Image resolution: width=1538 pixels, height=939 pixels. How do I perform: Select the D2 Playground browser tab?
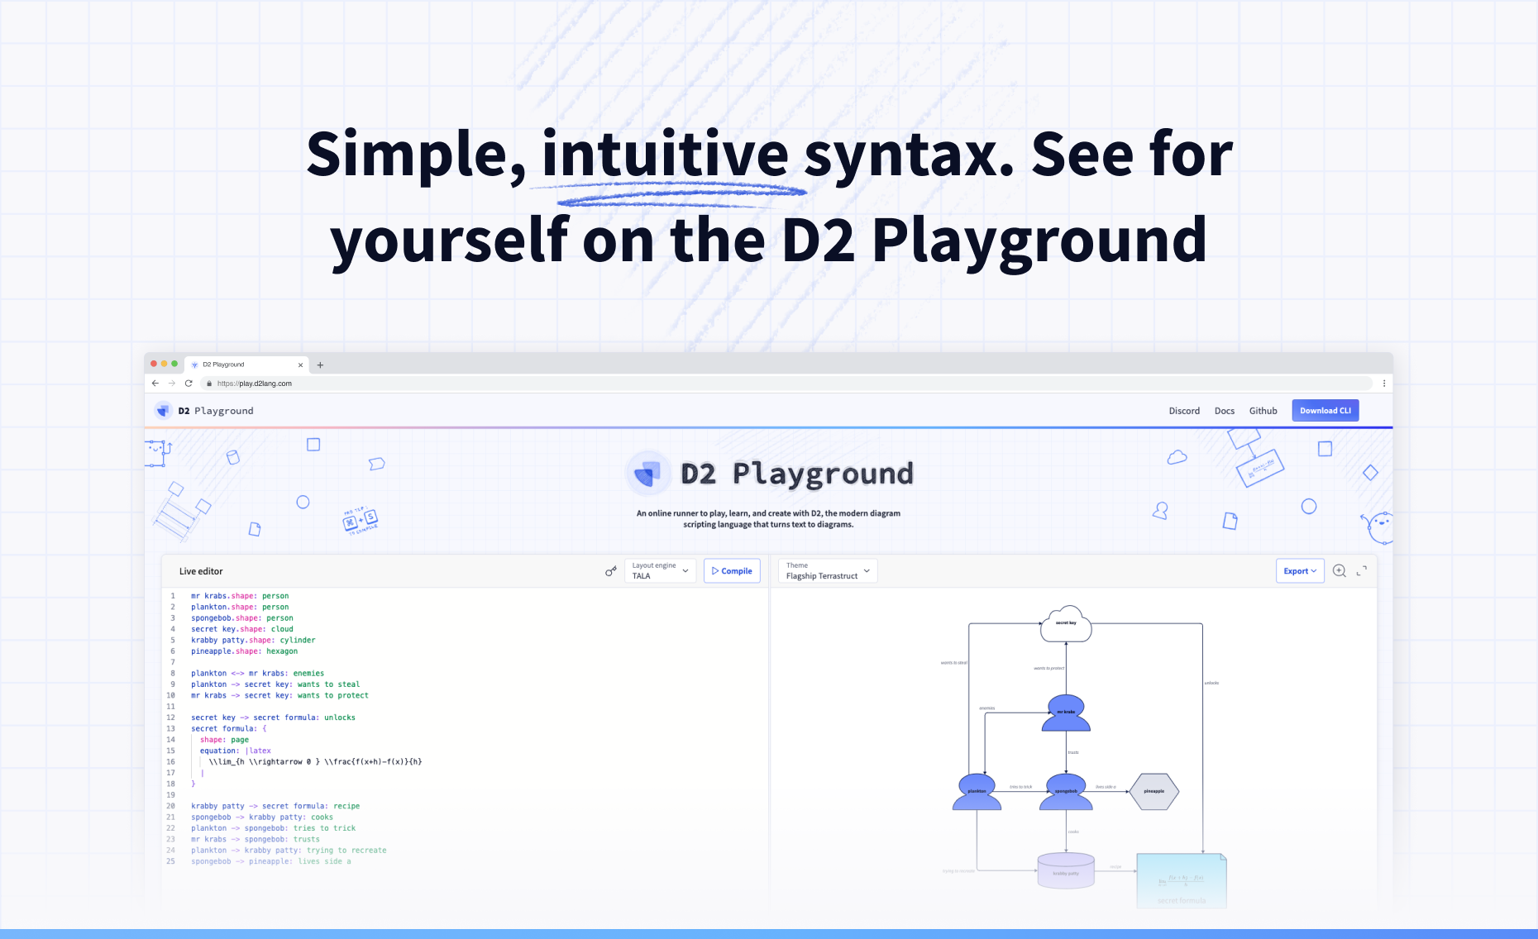[246, 365]
